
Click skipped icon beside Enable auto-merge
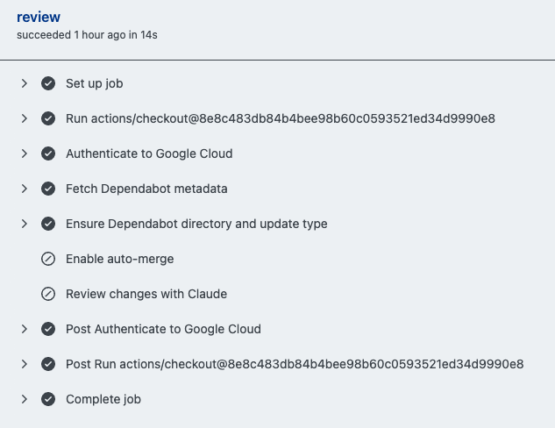point(48,259)
